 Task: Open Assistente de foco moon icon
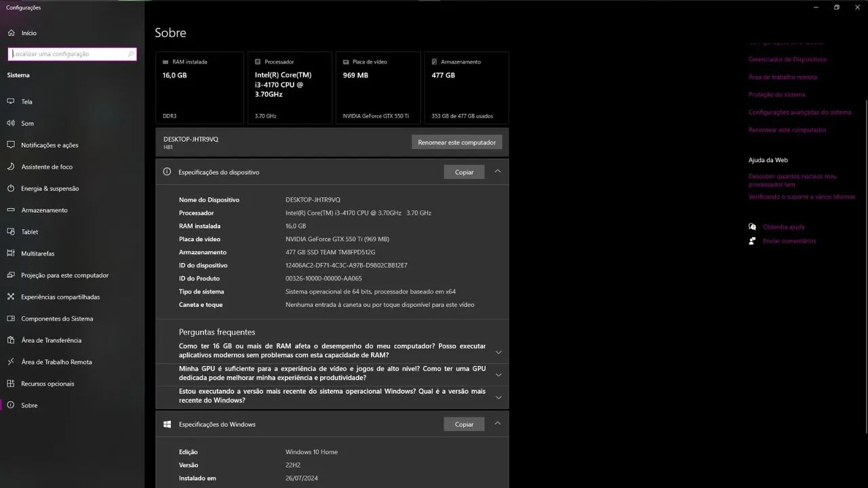point(11,167)
